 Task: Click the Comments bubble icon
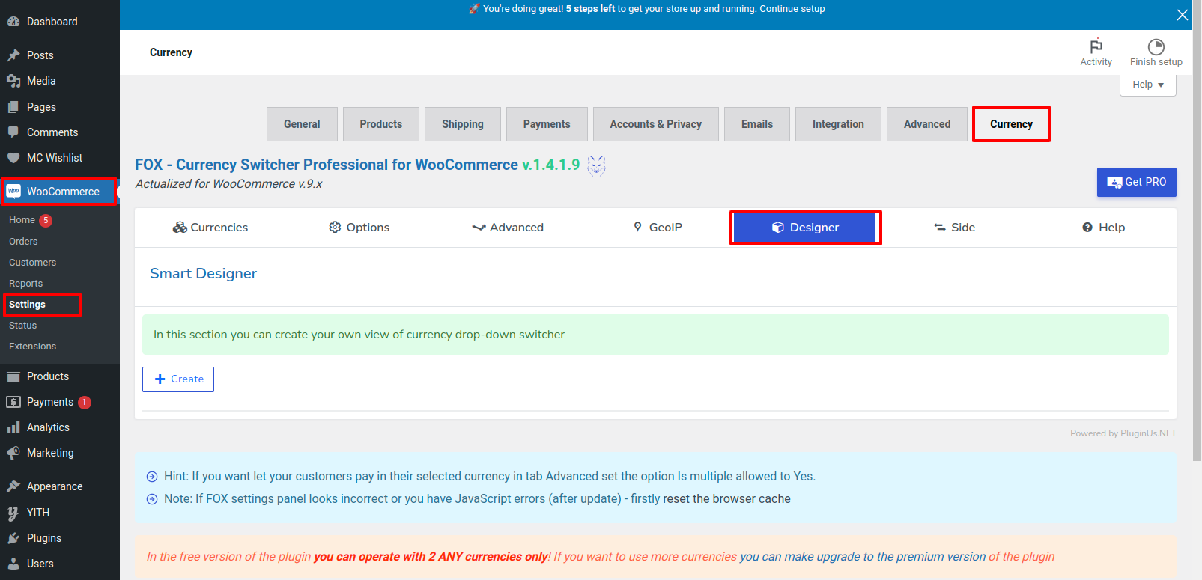[13, 132]
